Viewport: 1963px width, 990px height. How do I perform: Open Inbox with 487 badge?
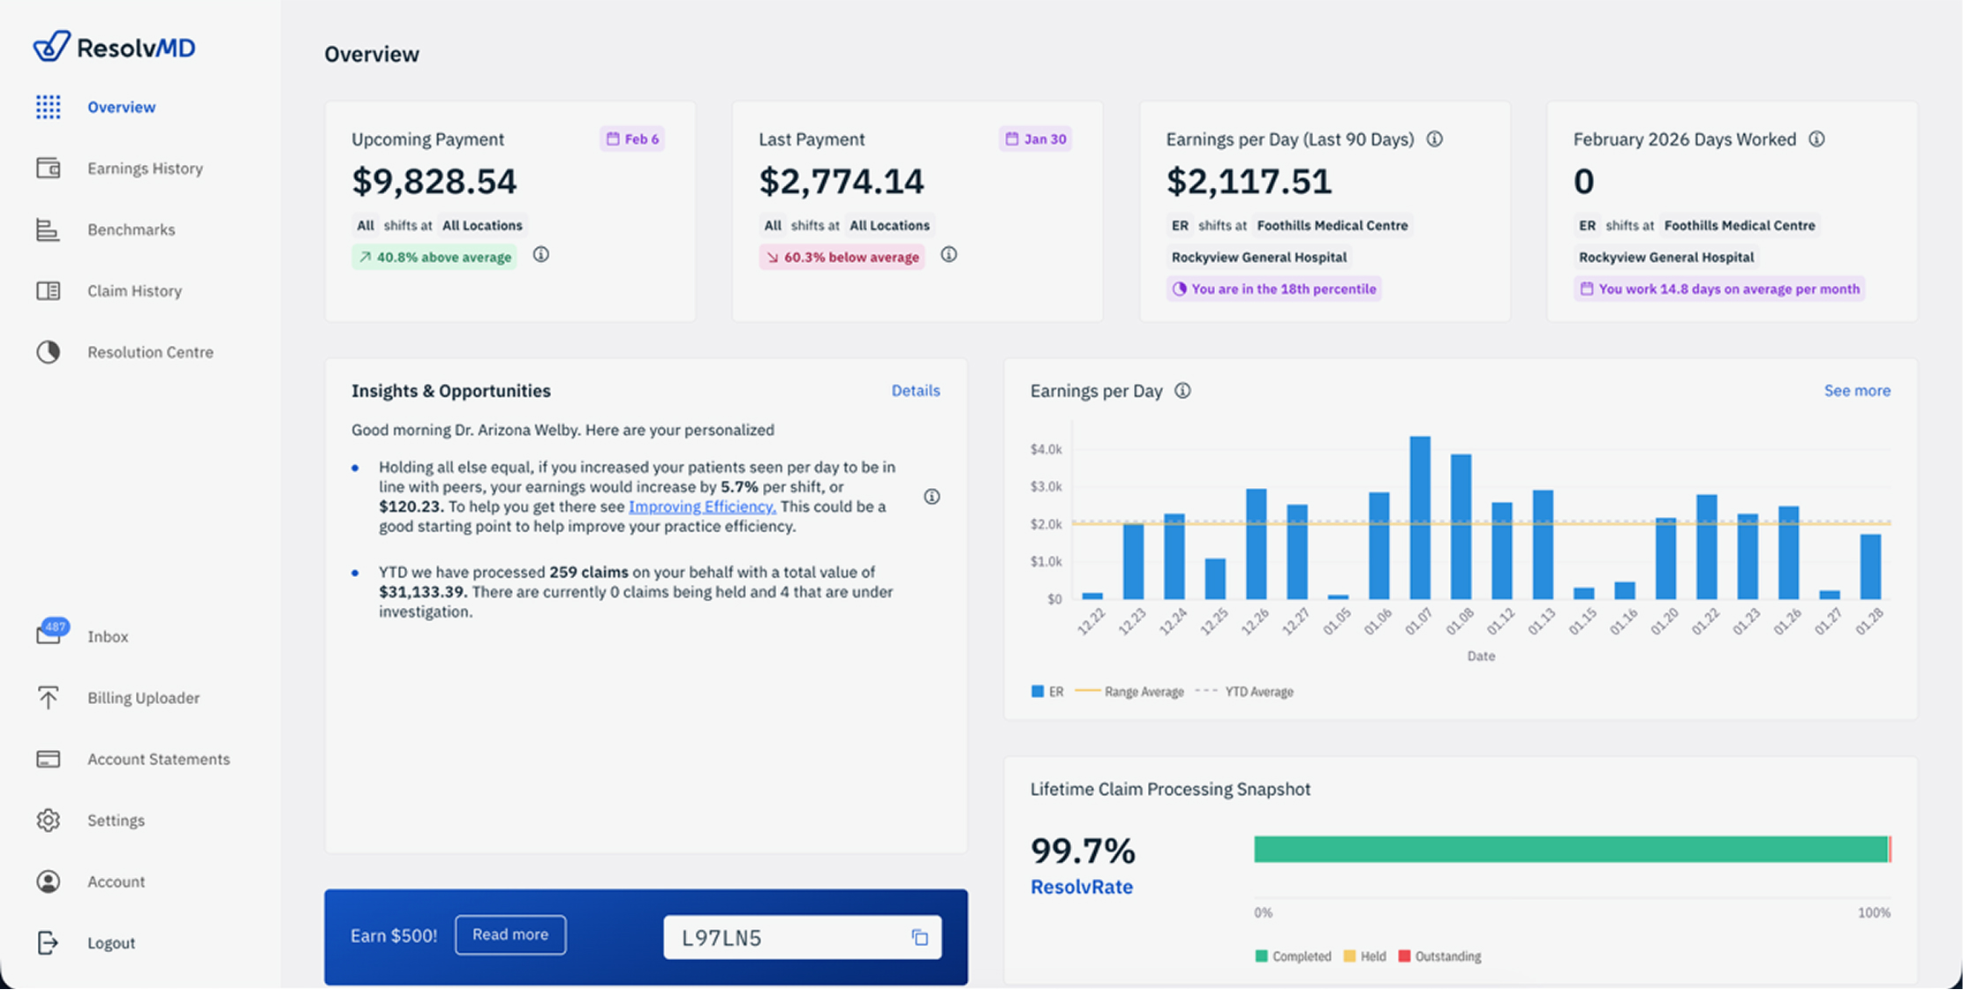(x=50, y=635)
